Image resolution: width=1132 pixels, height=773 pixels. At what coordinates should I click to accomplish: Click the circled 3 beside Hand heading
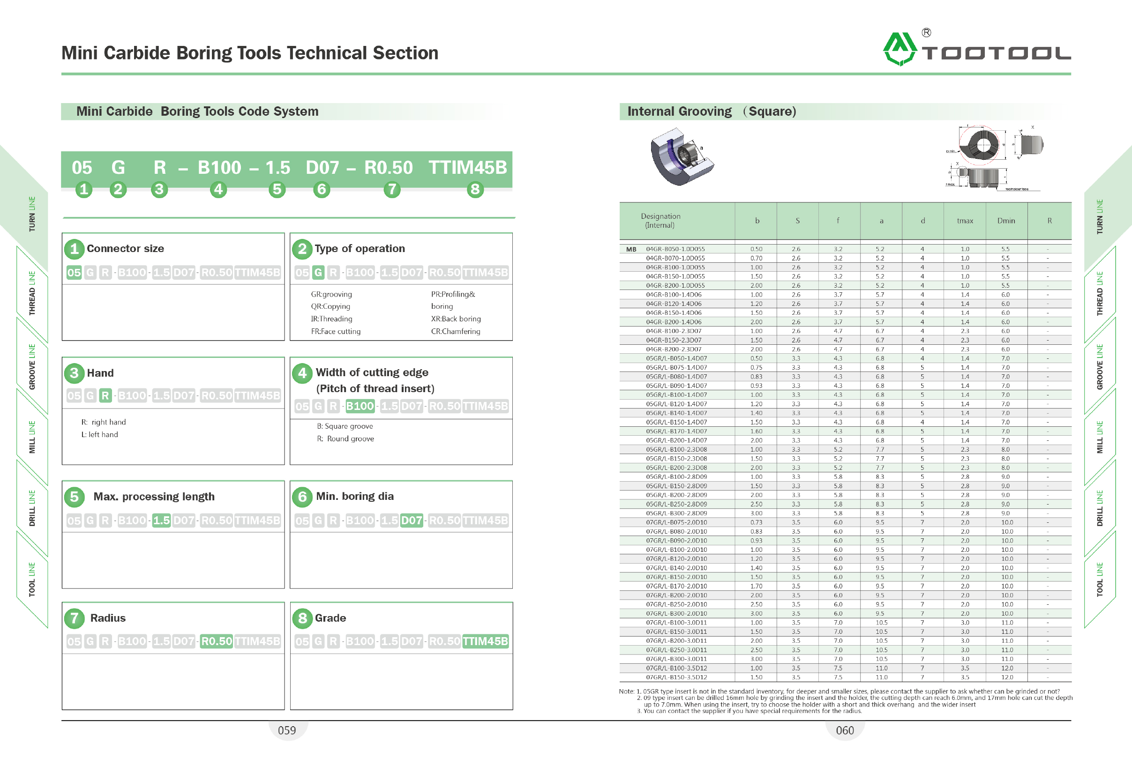tap(74, 373)
